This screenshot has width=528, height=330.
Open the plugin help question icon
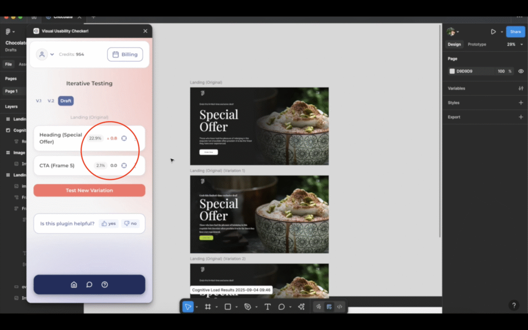(105, 285)
